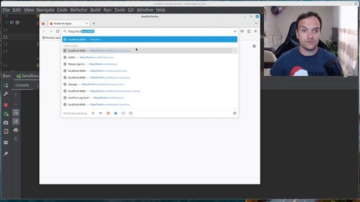This screenshot has height=202, width=360.
Task: Open the Window menu in the IDE
Action: 145,10
